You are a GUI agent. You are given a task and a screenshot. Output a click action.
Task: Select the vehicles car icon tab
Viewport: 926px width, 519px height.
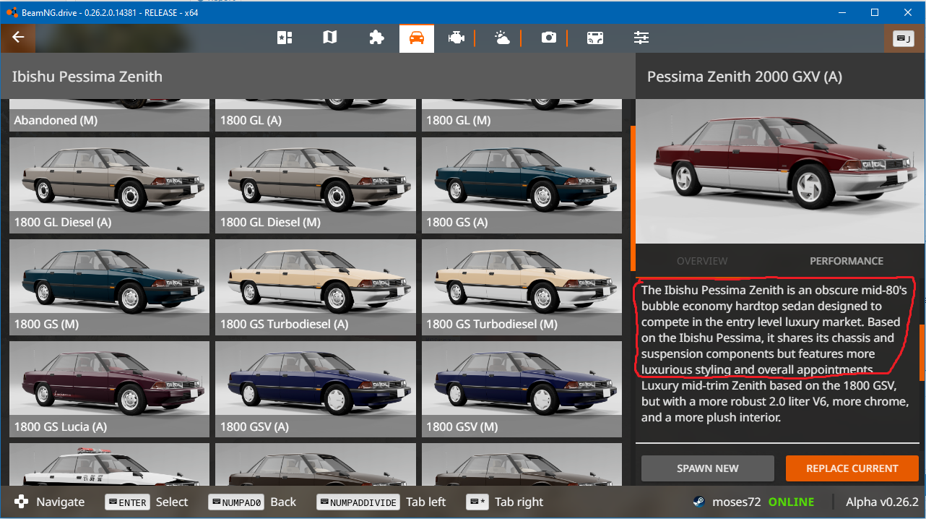[417, 38]
